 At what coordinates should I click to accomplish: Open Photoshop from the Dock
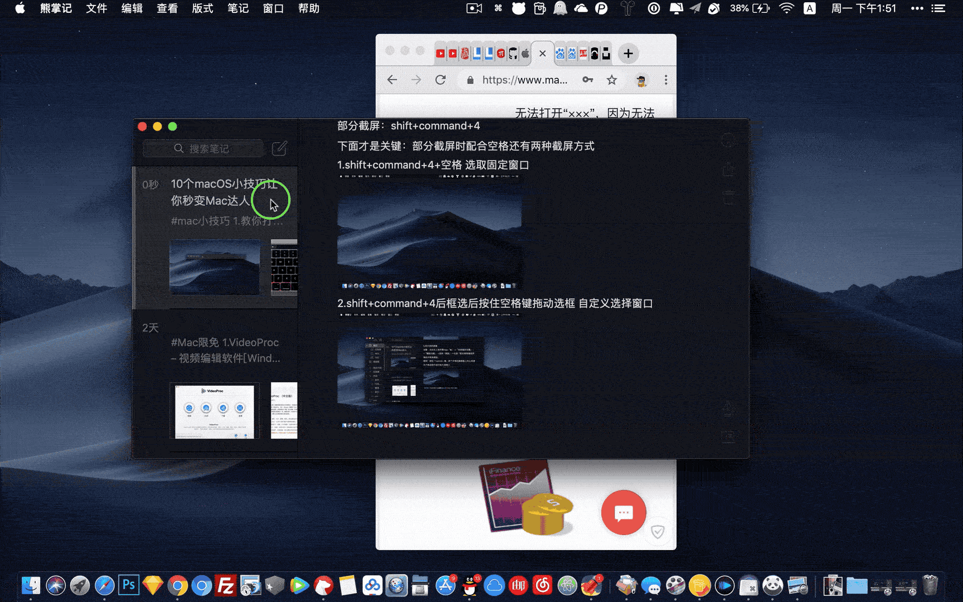[129, 585]
